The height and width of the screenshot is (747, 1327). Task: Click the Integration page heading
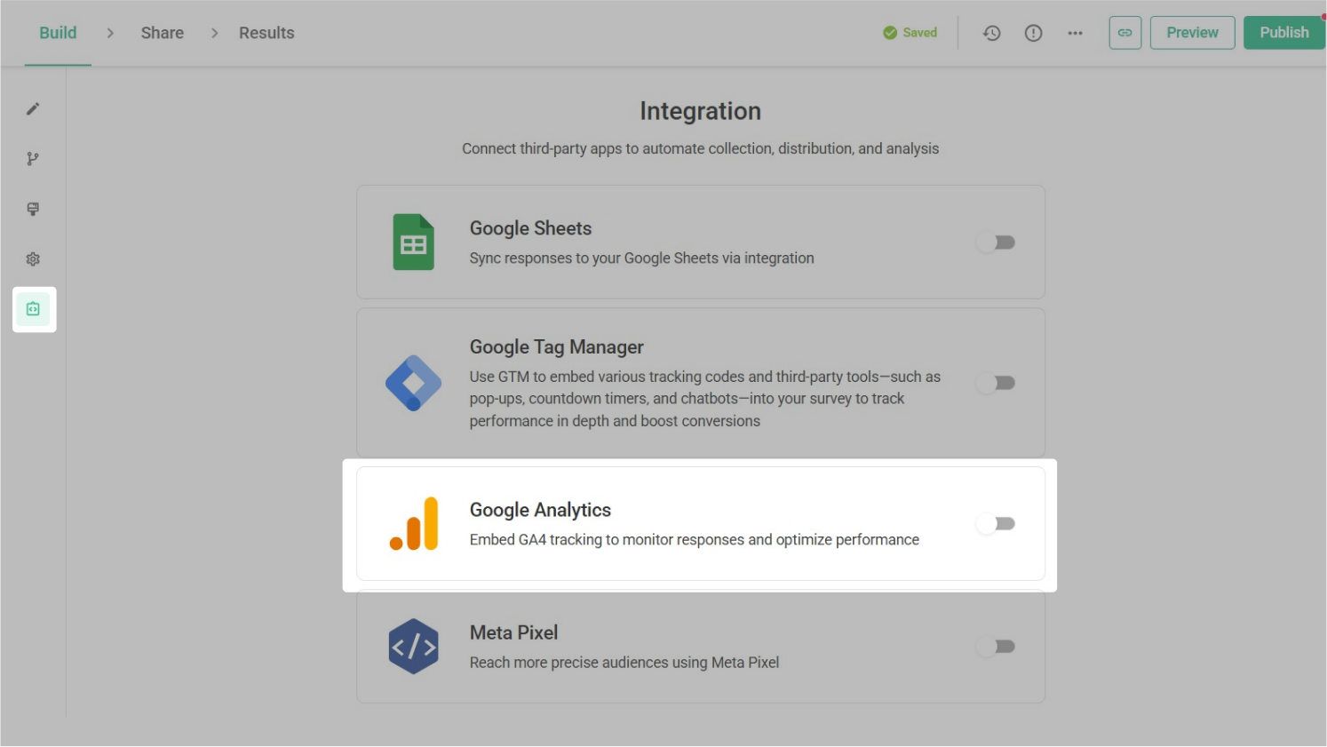coord(700,111)
